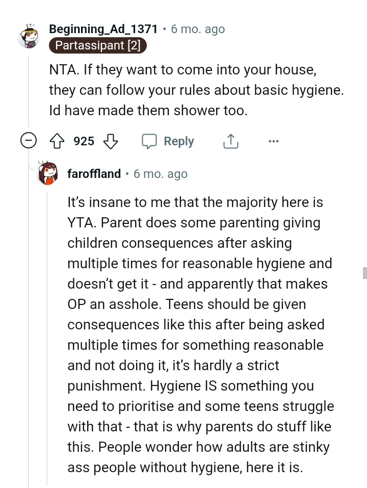Click faroffland's reply text about hygiene

coord(200,335)
